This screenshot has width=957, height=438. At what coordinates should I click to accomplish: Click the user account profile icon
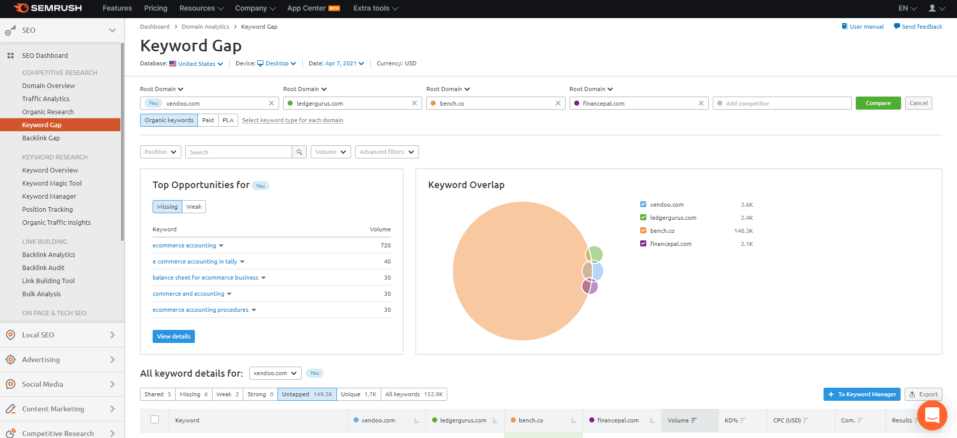(x=932, y=8)
